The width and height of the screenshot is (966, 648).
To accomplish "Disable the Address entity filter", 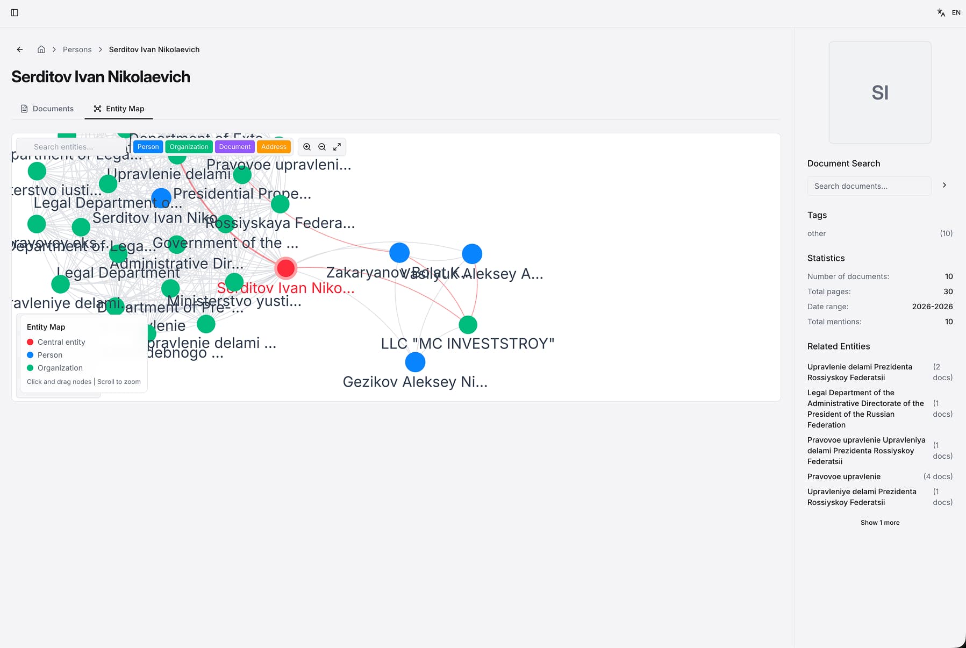I will point(274,146).
